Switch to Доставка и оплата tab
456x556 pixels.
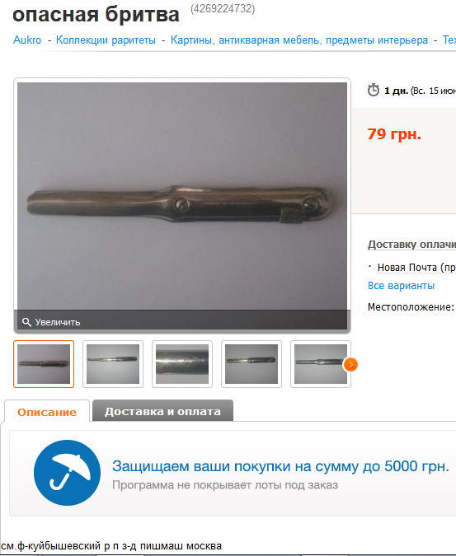(x=162, y=411)
